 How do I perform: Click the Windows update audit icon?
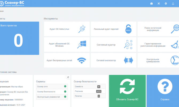click(82, 44)
